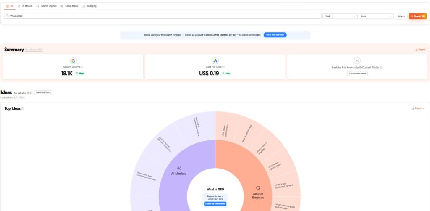Switch to the All tab

pyautogui.click(x=10, y=6)
